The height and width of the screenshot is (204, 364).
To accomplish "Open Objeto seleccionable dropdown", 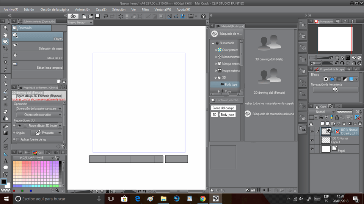I will coord(39,115).
